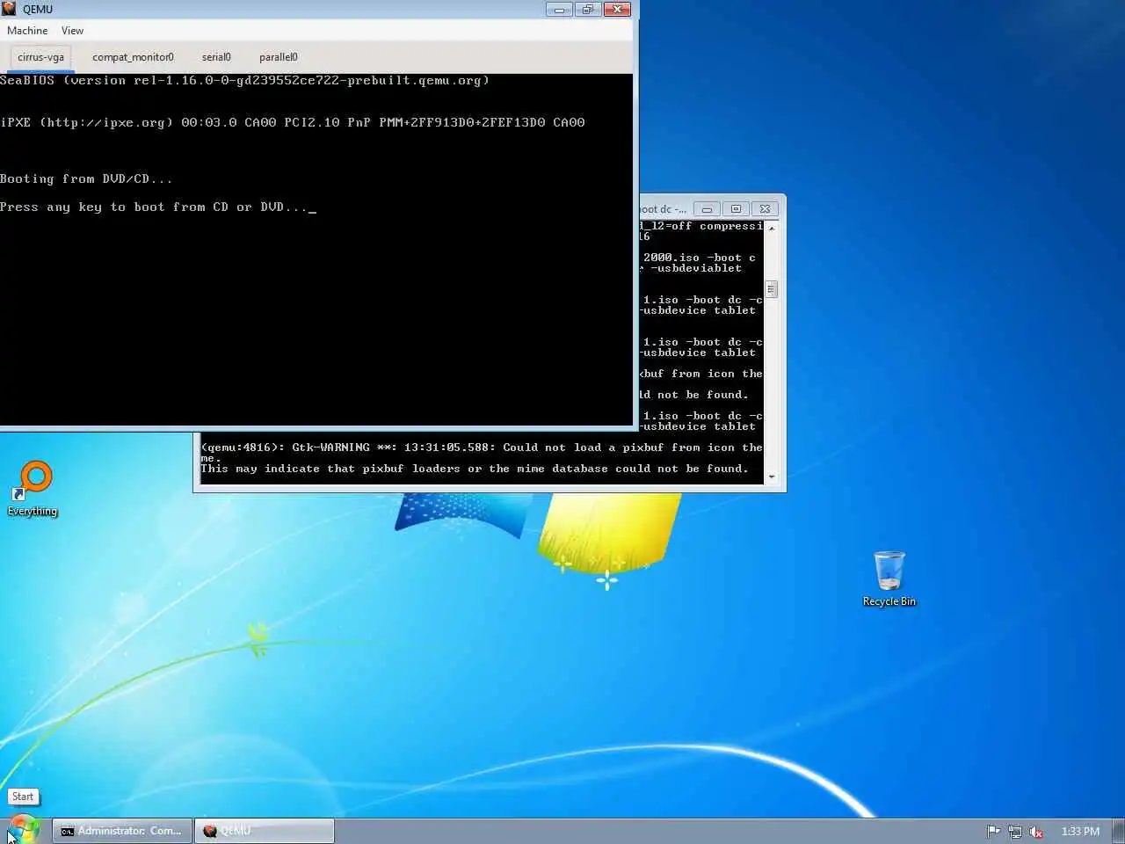Click the muted volume tray icon
1125x844 pixels.
[1036, 831]
